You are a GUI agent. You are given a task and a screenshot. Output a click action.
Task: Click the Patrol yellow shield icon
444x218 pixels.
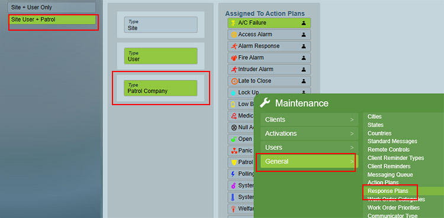click(234, 162)
